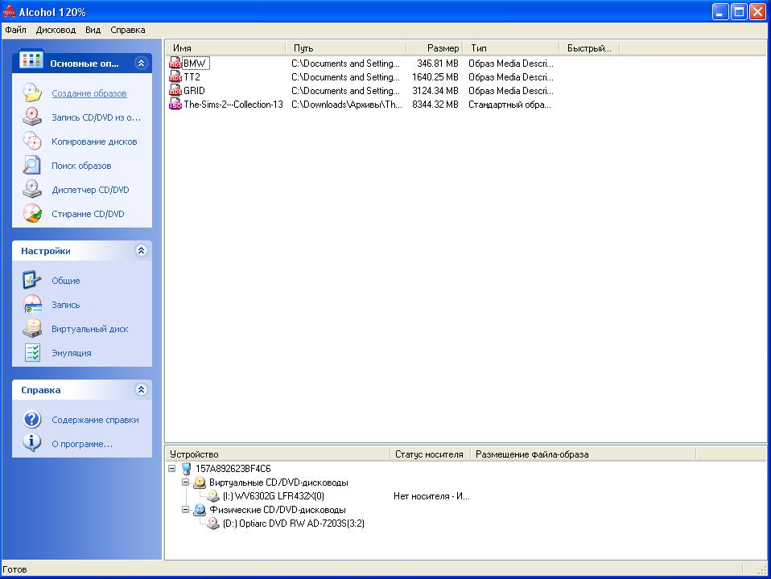
Task: Collapse the Справка panel
Action: tap(142, 390)
